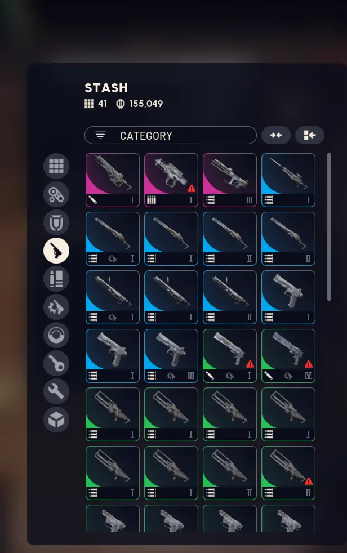Select the chain-link gadget category filter
This screenshot has height=553, width=347.
click(x=56, y=194)
